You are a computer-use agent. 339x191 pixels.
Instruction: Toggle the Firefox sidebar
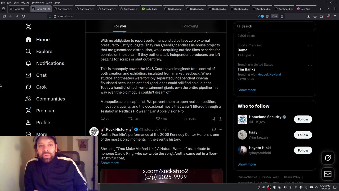(4, 16)
